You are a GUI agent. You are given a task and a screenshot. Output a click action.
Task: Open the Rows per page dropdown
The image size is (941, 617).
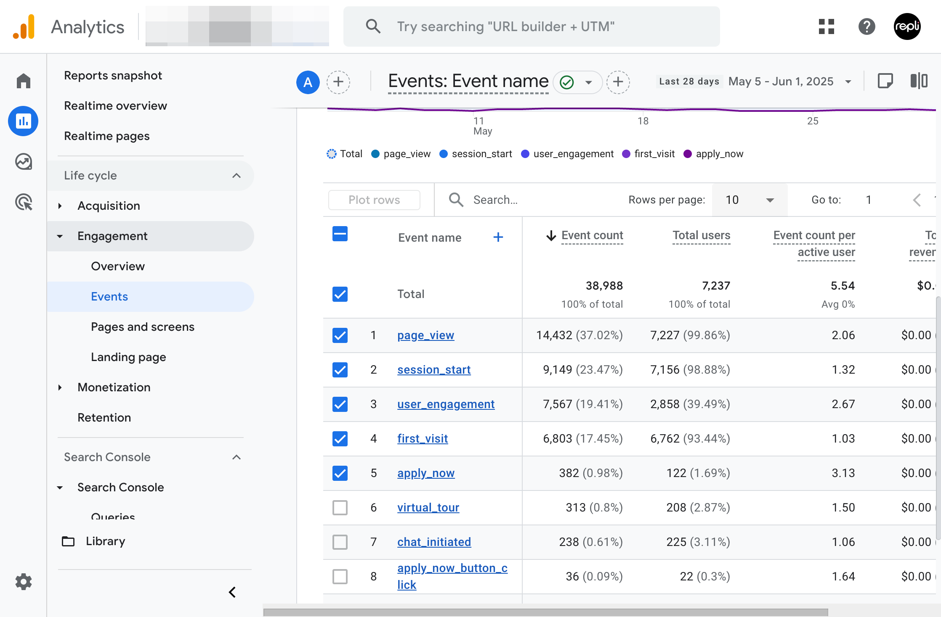(x=750, y=200)
